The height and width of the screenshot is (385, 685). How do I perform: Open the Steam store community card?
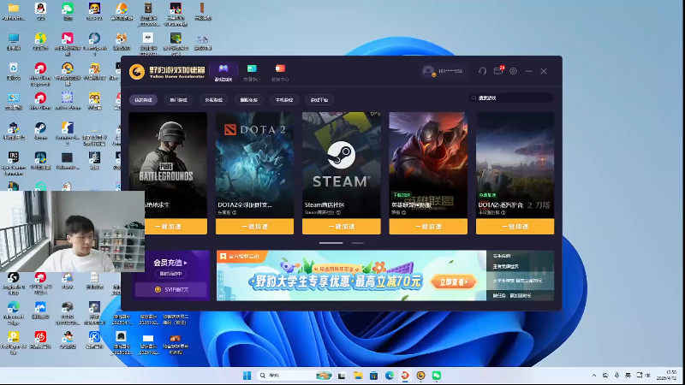point(341,165)
